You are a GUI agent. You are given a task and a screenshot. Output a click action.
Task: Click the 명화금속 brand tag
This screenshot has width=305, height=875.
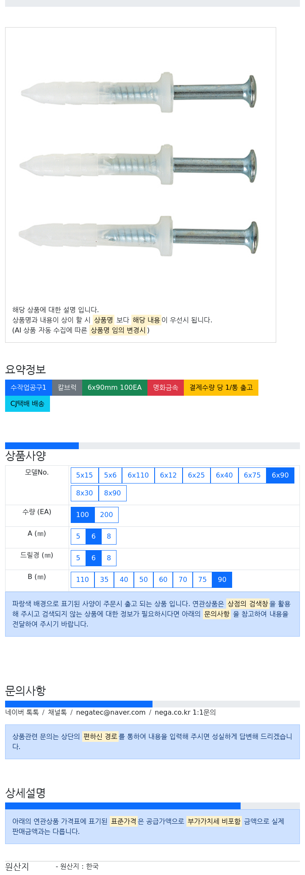pos(166,388)
